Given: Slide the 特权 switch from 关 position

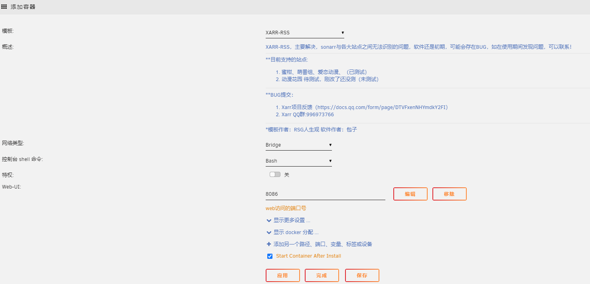Looking at the screenshot, I should pyautogui.click(x=274, y=174).
